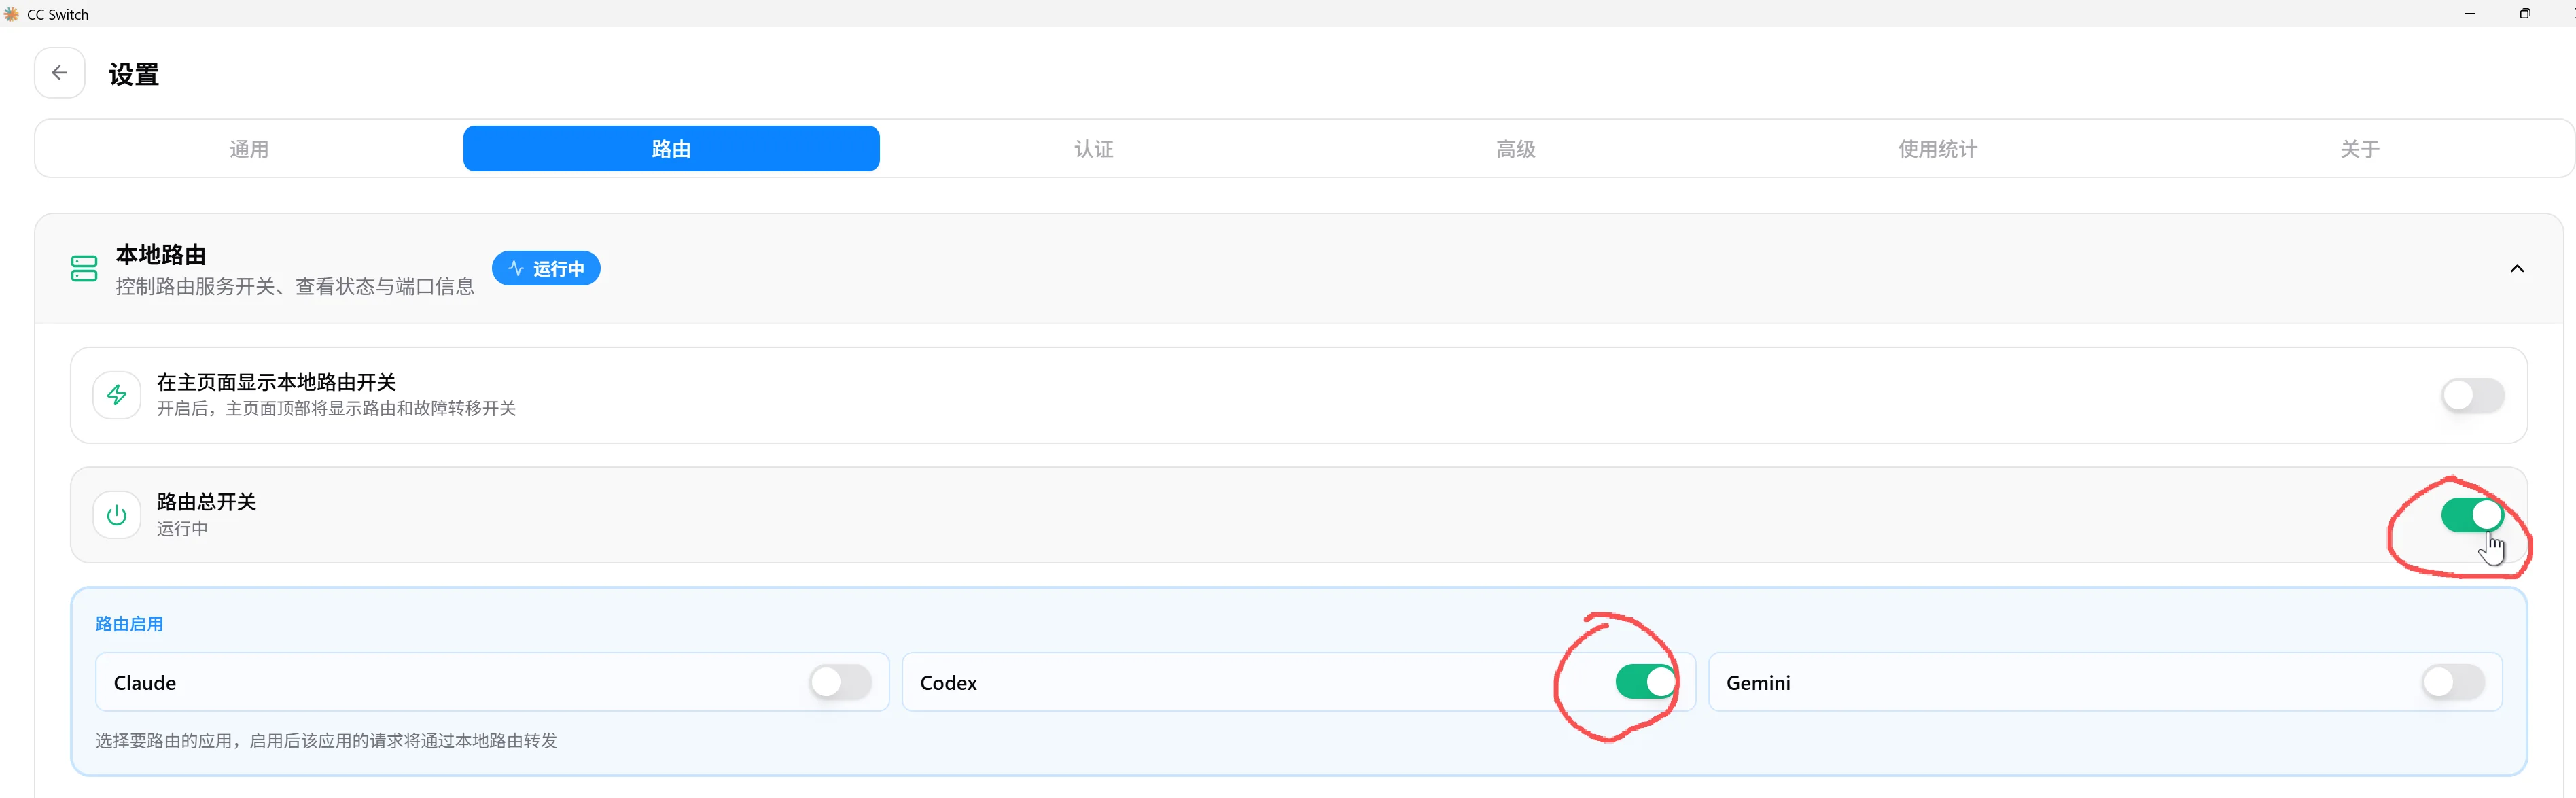Disable routing for Codex
The width and height of the screenshot is (2576, 798).
(1647, 682)
